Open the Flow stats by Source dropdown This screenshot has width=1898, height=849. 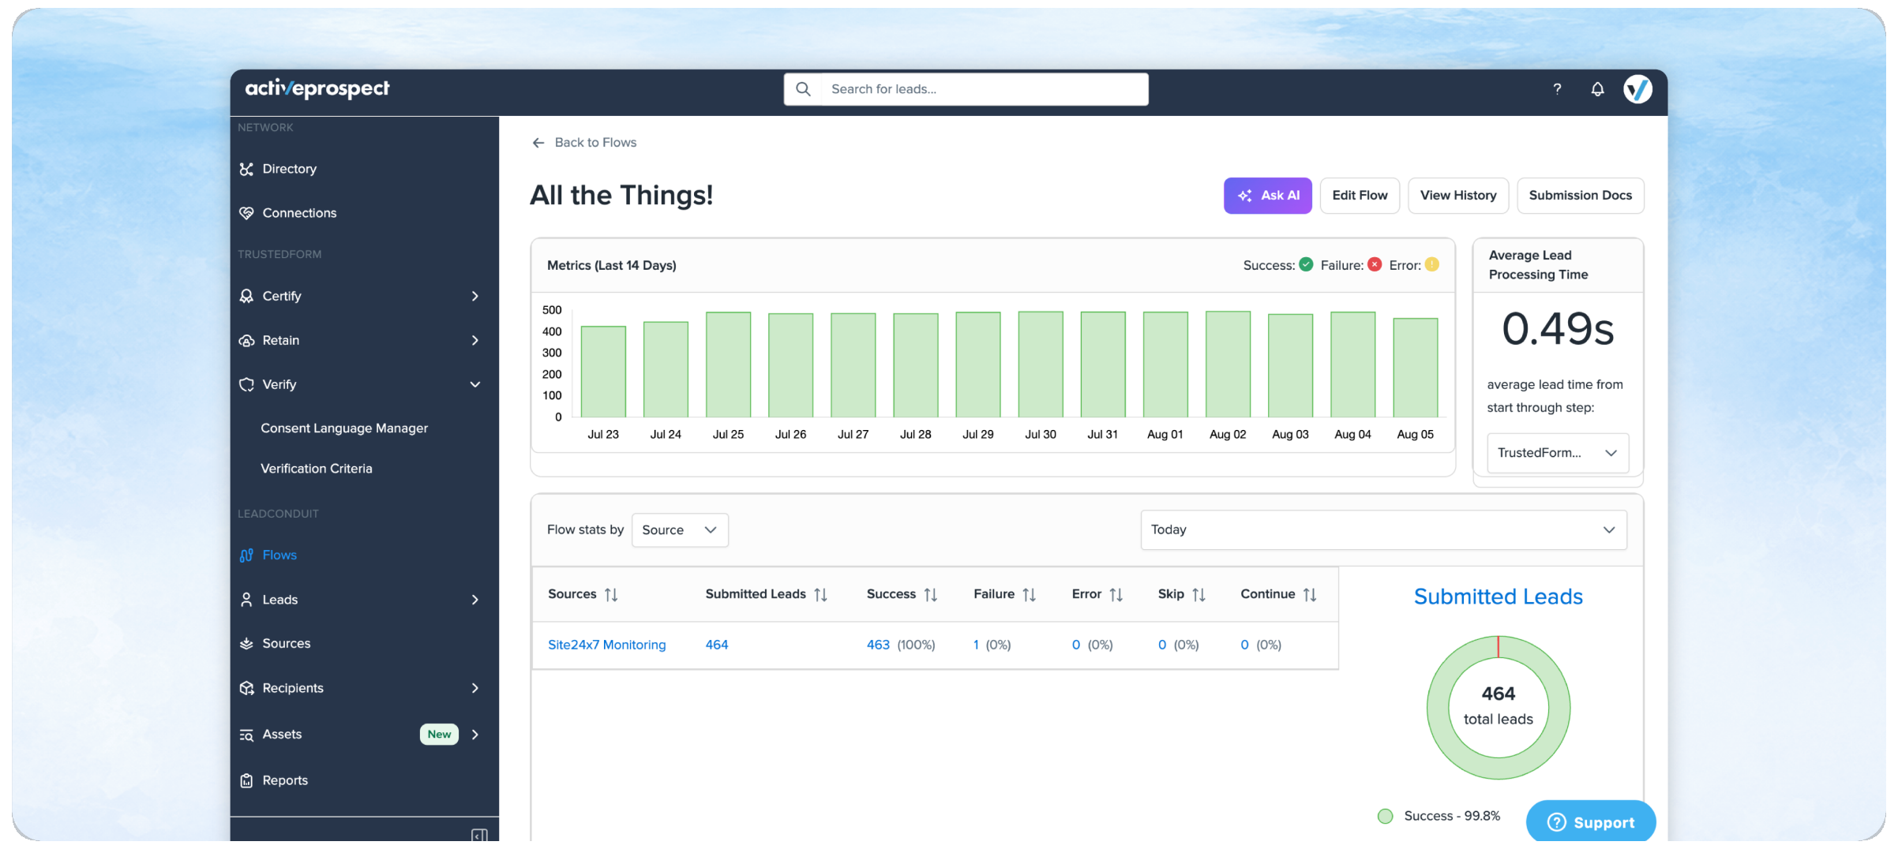(680, 530)
